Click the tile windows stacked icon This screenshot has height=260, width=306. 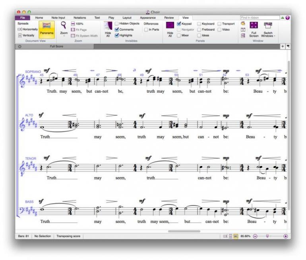243,36
